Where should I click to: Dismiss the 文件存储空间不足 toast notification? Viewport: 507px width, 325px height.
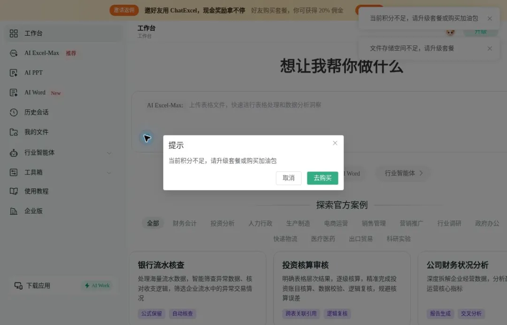tap(490, 48)
